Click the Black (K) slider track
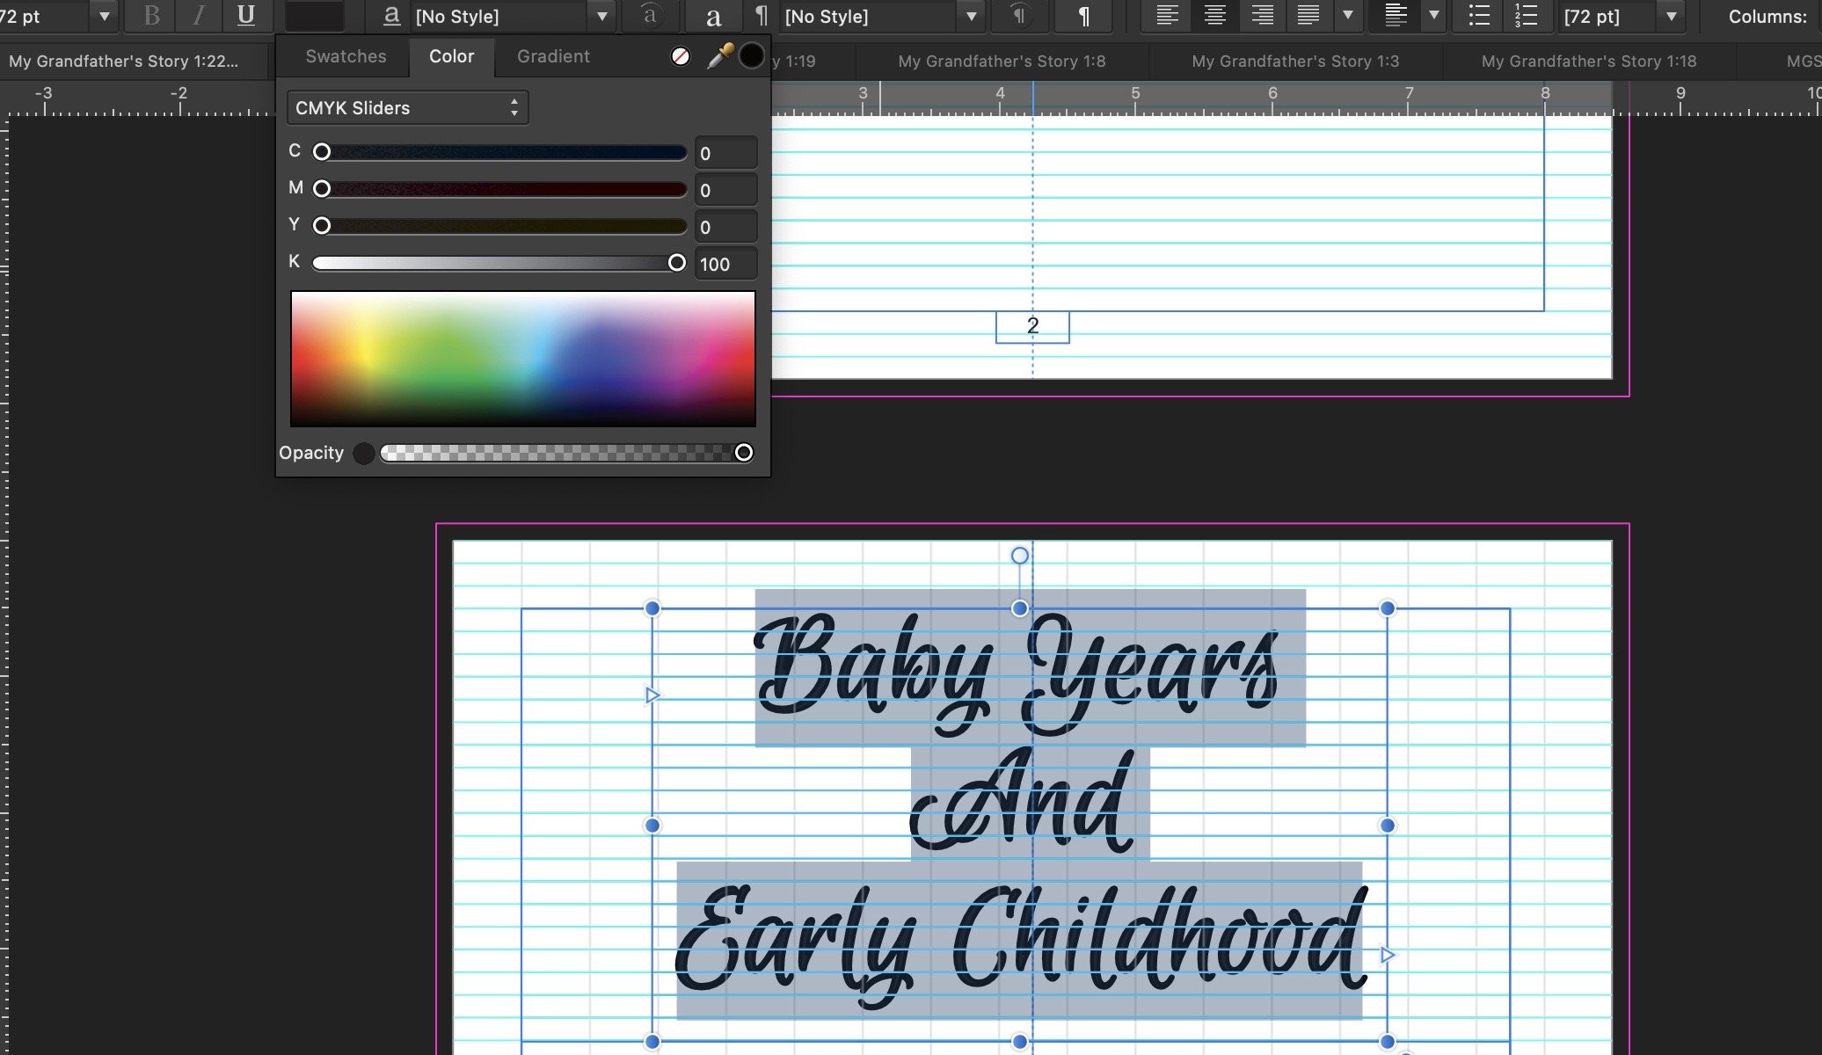 499,263
